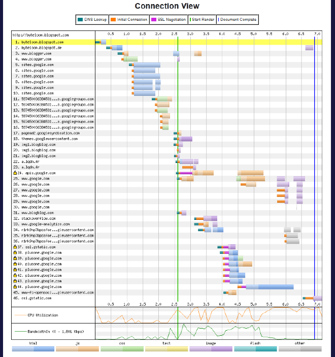The width and height of the screenshot is (335, 357).
Task: Click the Start Render legend label
Action: pos(203,20)
